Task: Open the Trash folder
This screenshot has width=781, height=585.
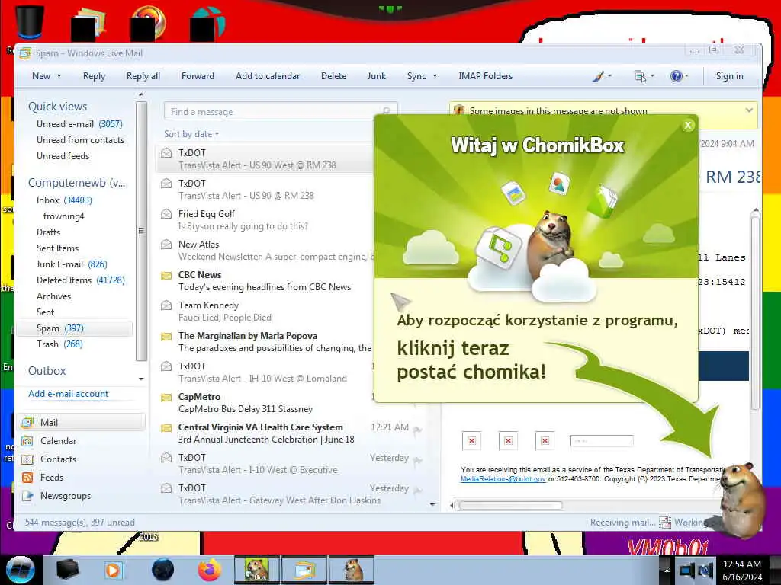Action: [59, 344]
